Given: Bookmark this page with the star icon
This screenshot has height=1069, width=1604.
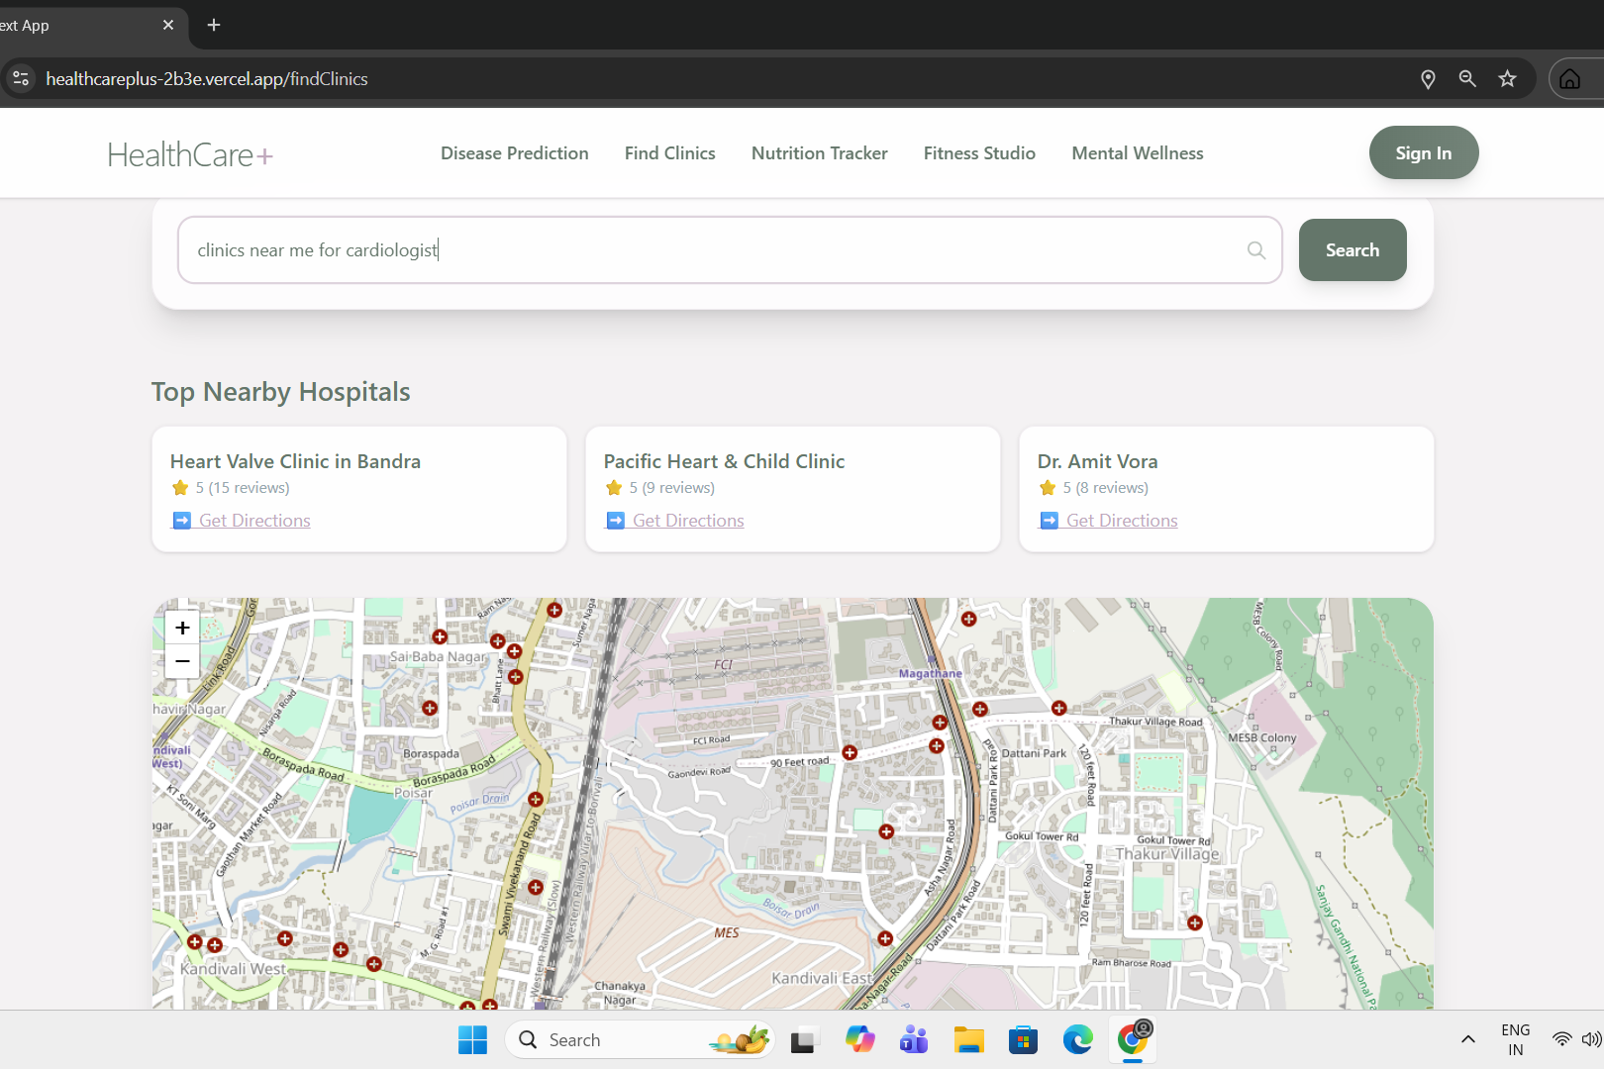Looking at the screenshot, I should pyautogui.click(x=1507, y=79).
